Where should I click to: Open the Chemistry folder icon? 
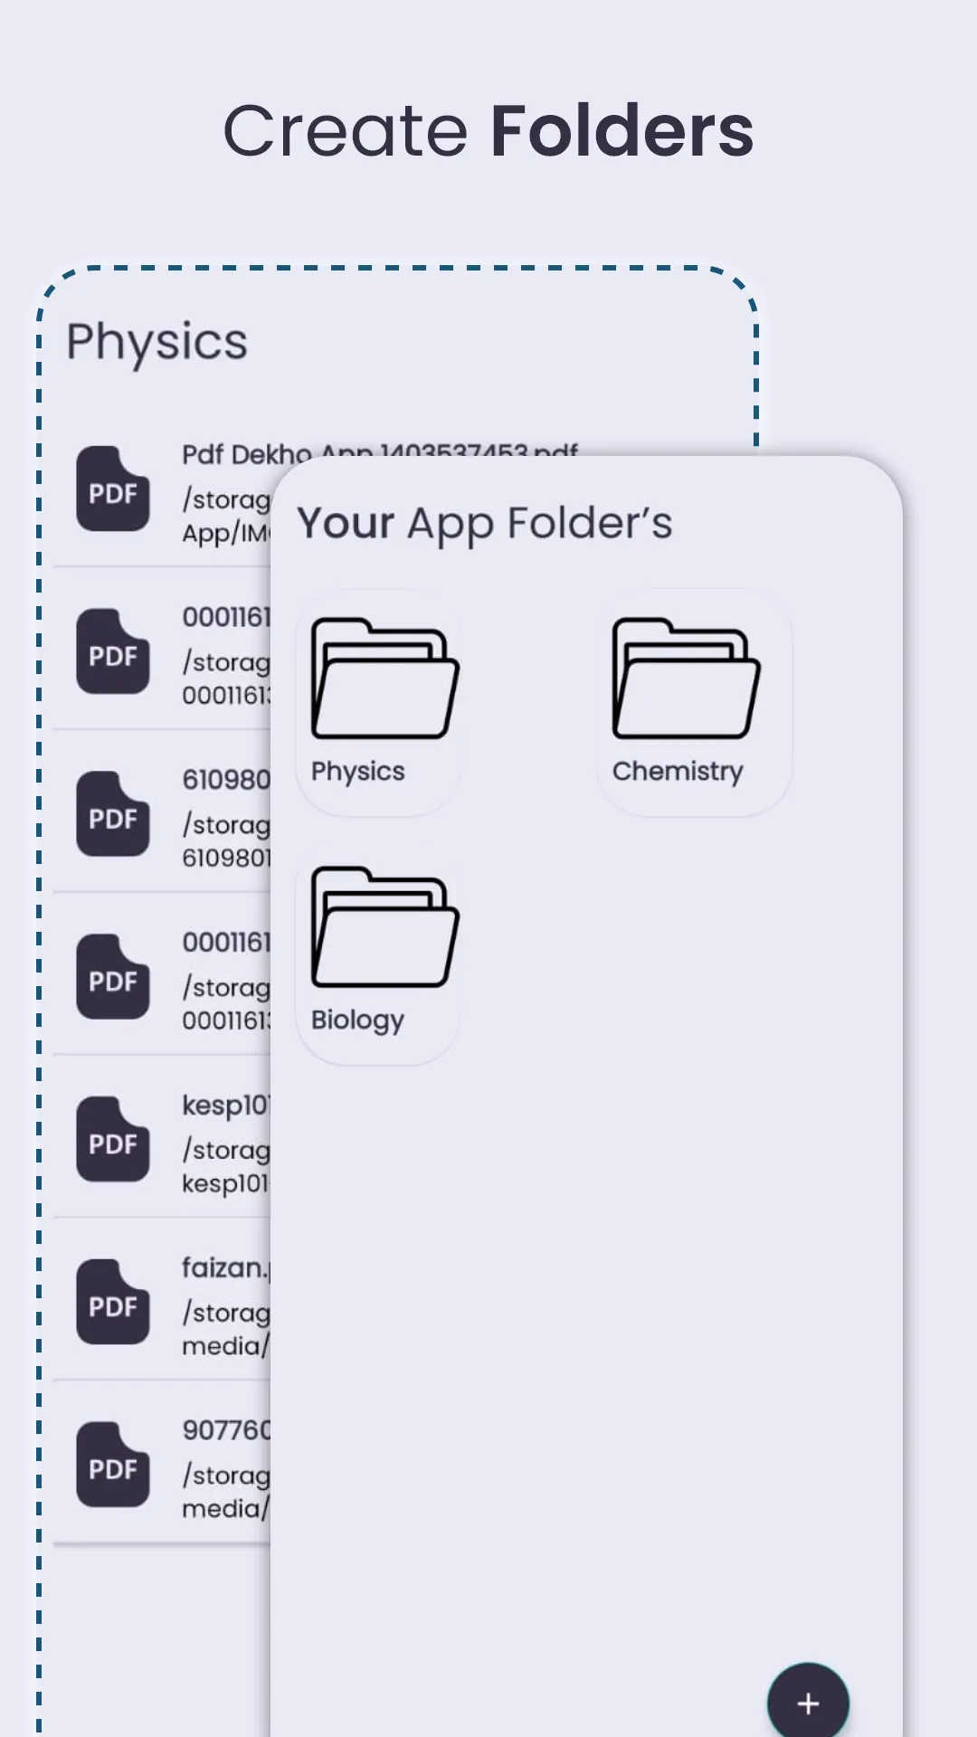[687, 679]
